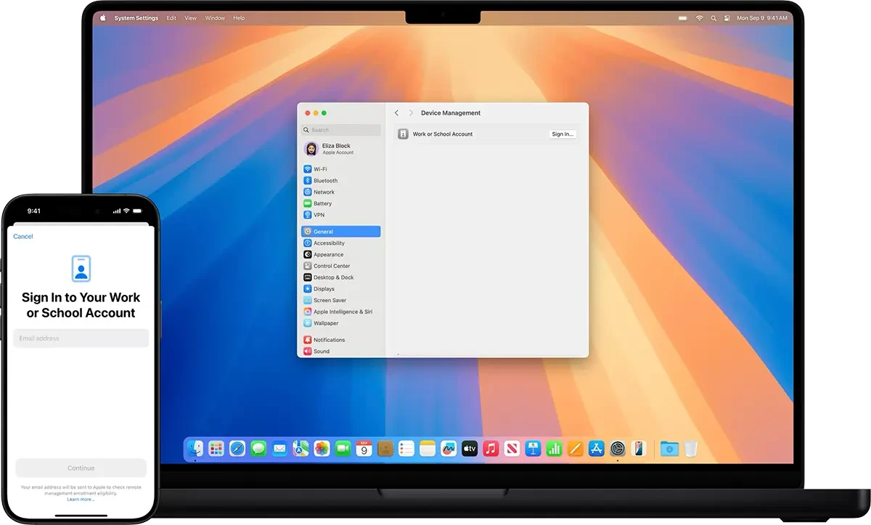Launch Launchpad from the Dock
The image size is (871, 525).
pos(216,449)
